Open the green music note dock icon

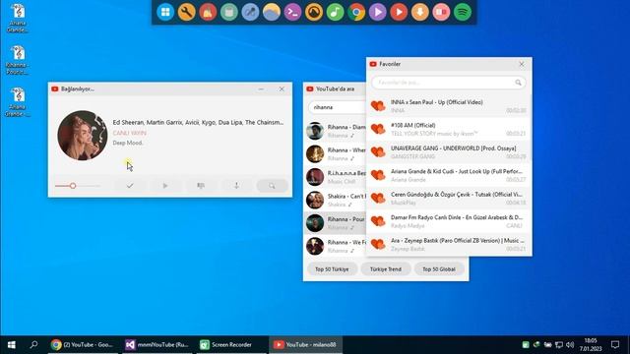point(335,12)
